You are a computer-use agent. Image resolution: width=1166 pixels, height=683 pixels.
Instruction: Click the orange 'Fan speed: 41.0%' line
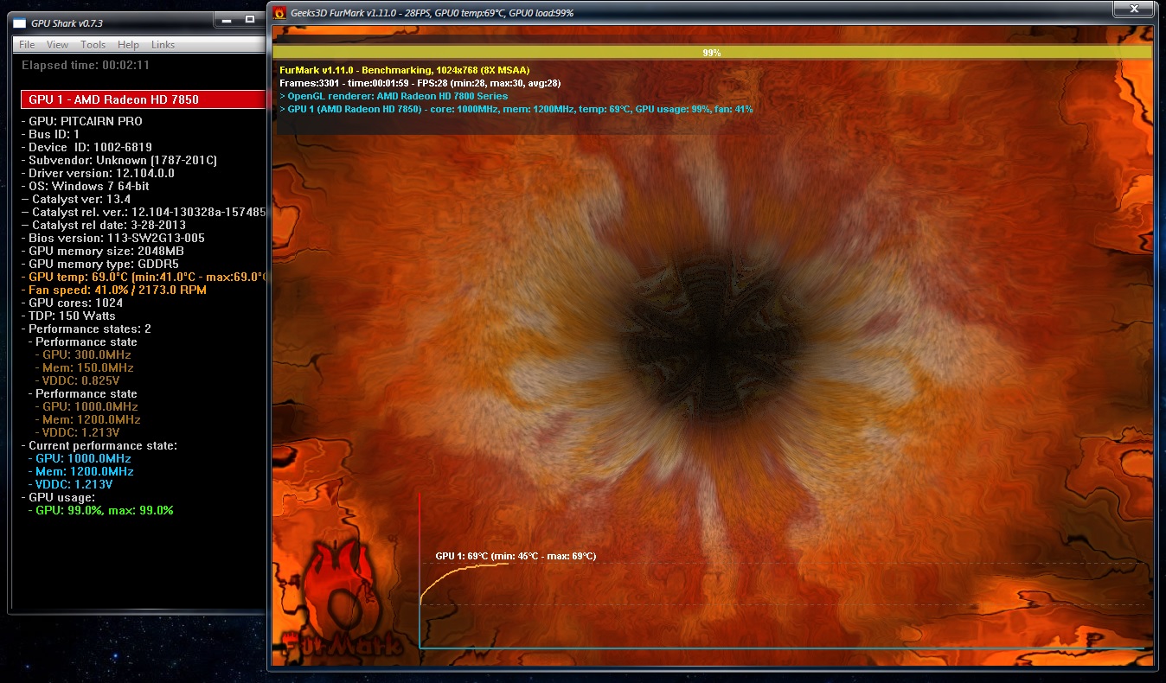point(113,290)
